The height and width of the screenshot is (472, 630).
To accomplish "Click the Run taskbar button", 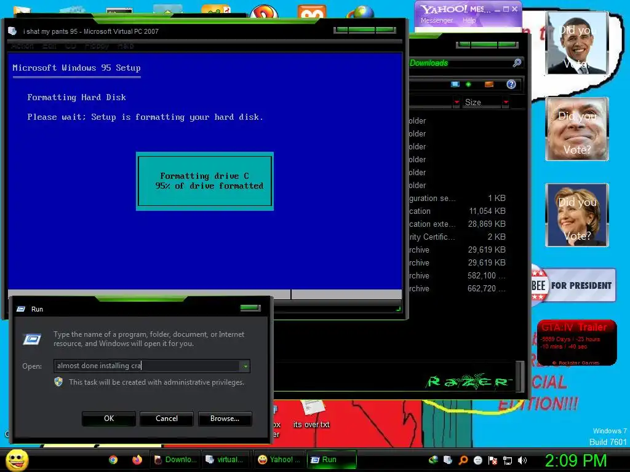I will 332,460.
